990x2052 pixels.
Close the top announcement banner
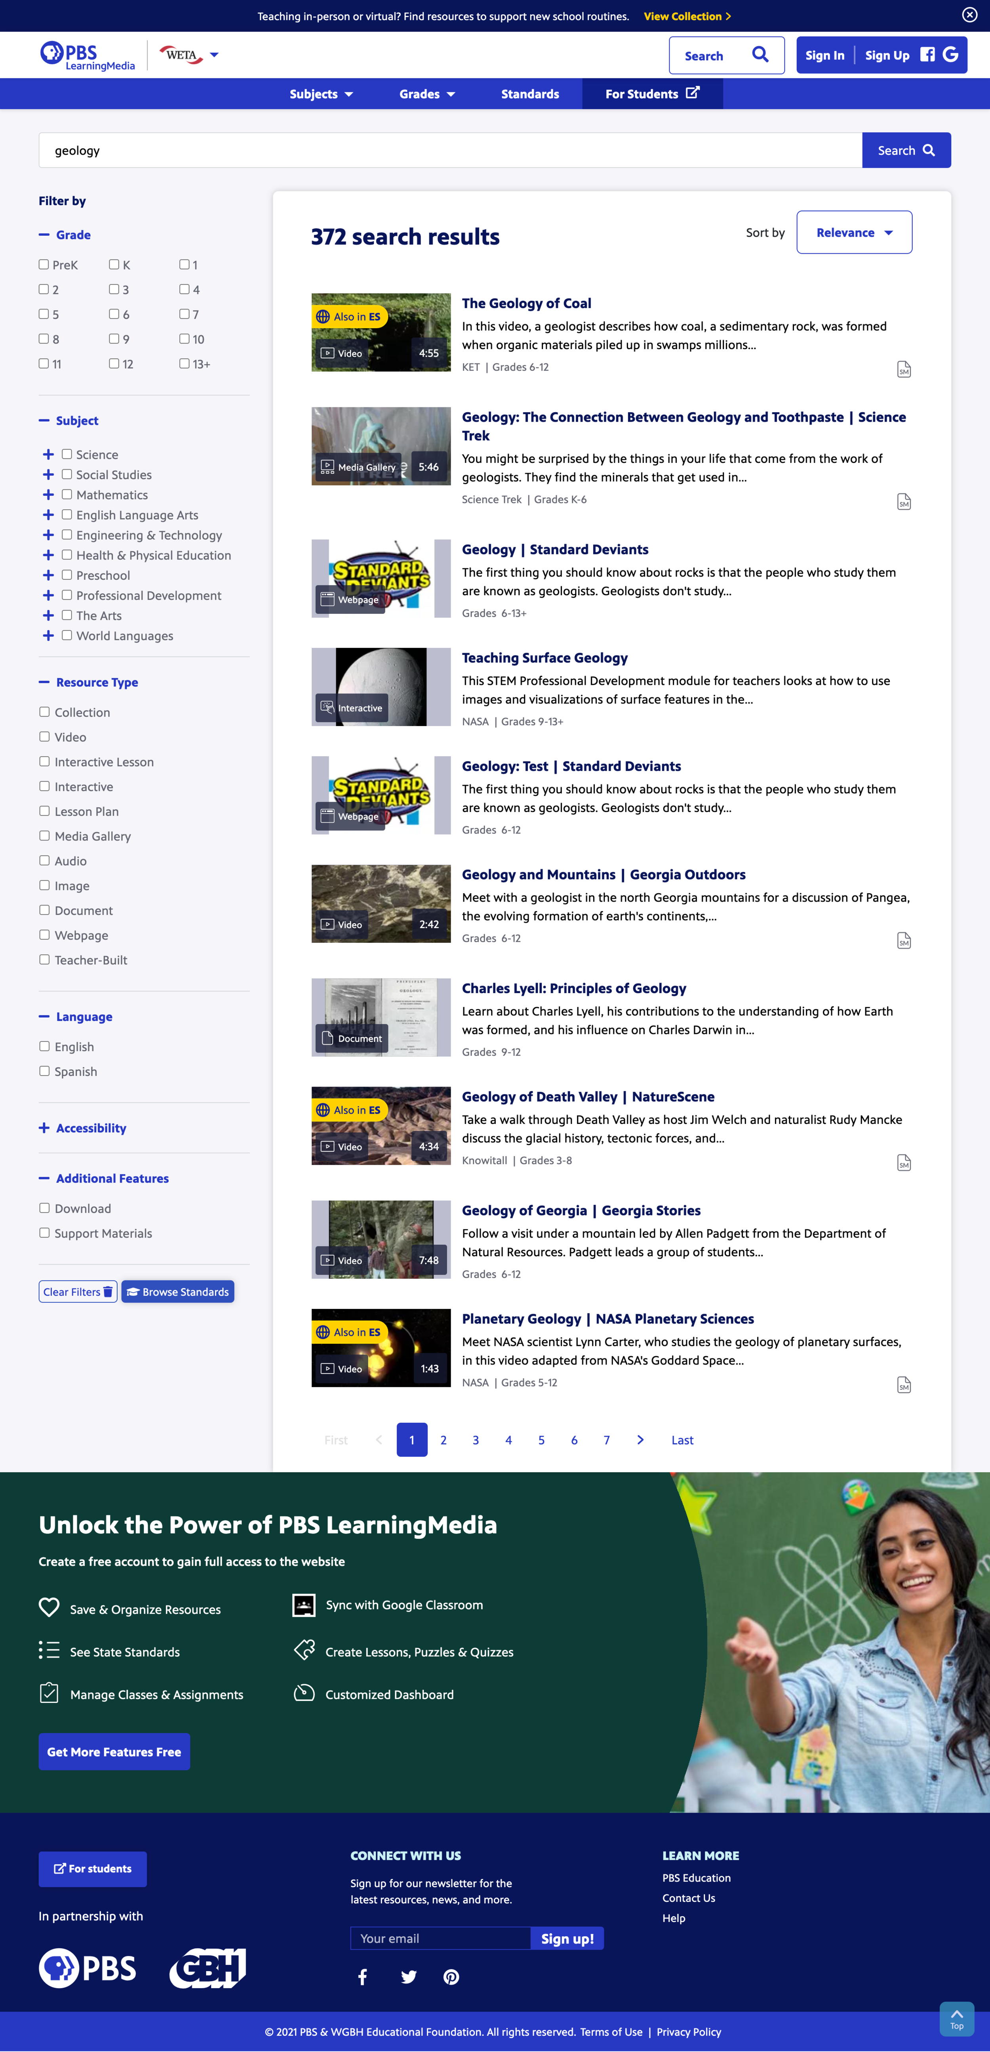tap(969, 14)
